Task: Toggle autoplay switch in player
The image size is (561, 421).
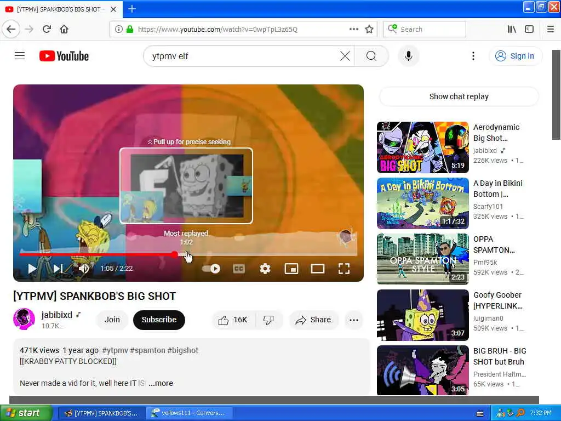Action: (x=211, y=269)
